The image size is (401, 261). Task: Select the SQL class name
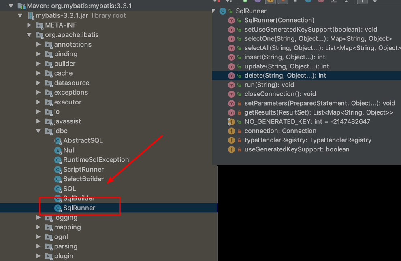tap(70, 189)
